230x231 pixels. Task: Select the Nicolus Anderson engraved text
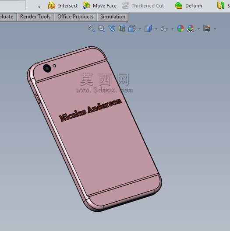coord(90,110)
